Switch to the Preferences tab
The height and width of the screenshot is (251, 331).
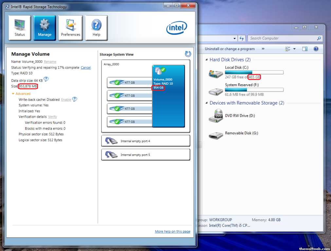[x=70, y=28]
